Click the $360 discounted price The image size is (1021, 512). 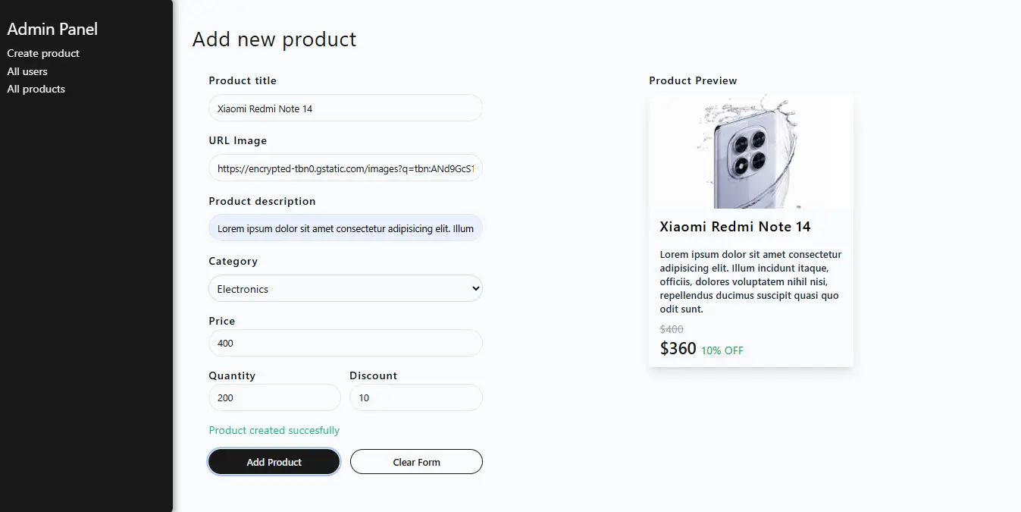point(678,349)
